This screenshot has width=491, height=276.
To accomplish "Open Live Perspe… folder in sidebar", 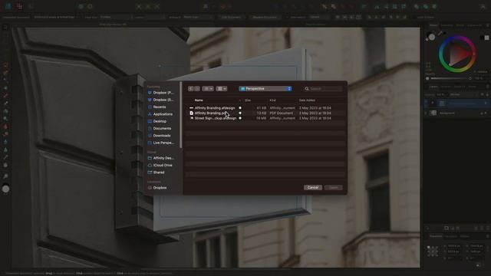I will click(x=161, y=143).
